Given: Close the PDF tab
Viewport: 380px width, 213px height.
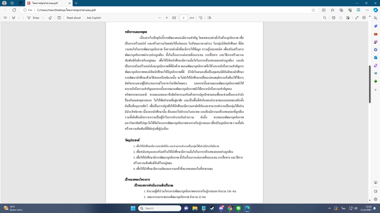Looking at the screenshot, I should [69, 3].
